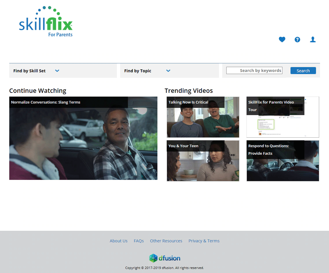329x273 pixels.
Task: Expand the Find by Skill Set dropdown
Action: [x=30, y=71]
